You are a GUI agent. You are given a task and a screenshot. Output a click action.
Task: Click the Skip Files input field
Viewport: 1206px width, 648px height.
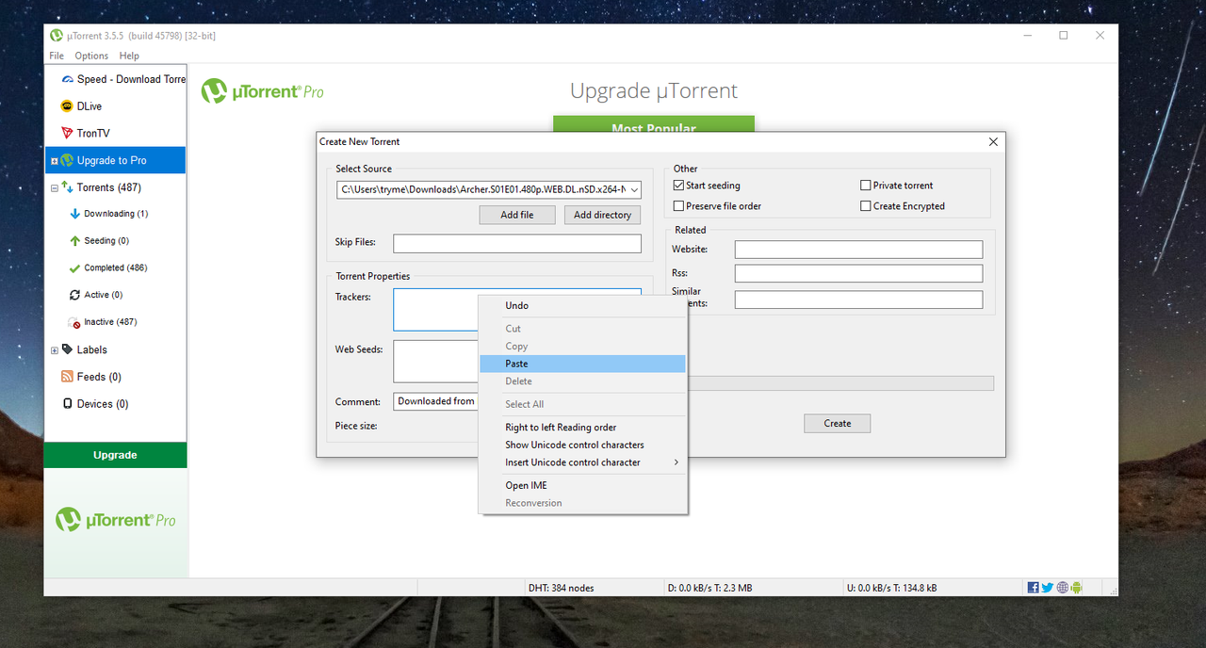pyautogui.click(x=517, y=243)
